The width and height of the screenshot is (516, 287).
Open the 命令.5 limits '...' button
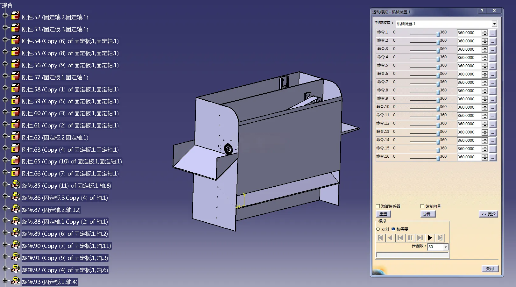492,66
